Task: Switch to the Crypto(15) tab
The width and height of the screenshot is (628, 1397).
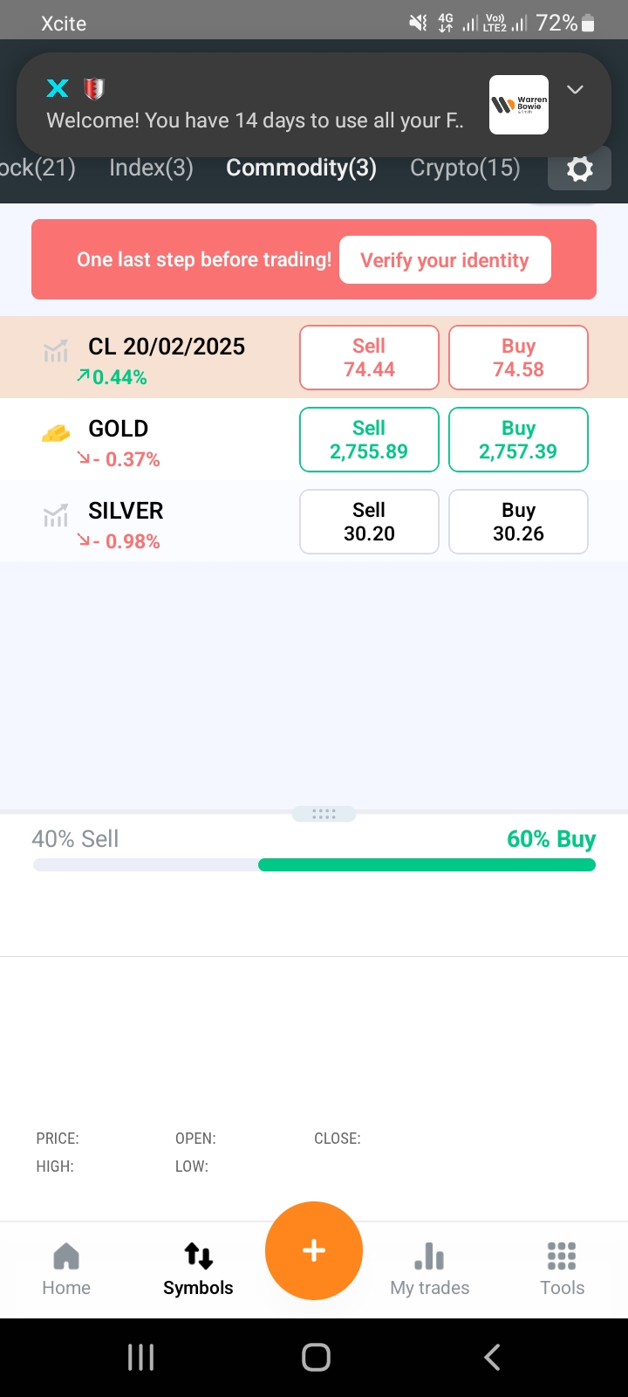Action: tap(465, 168)
